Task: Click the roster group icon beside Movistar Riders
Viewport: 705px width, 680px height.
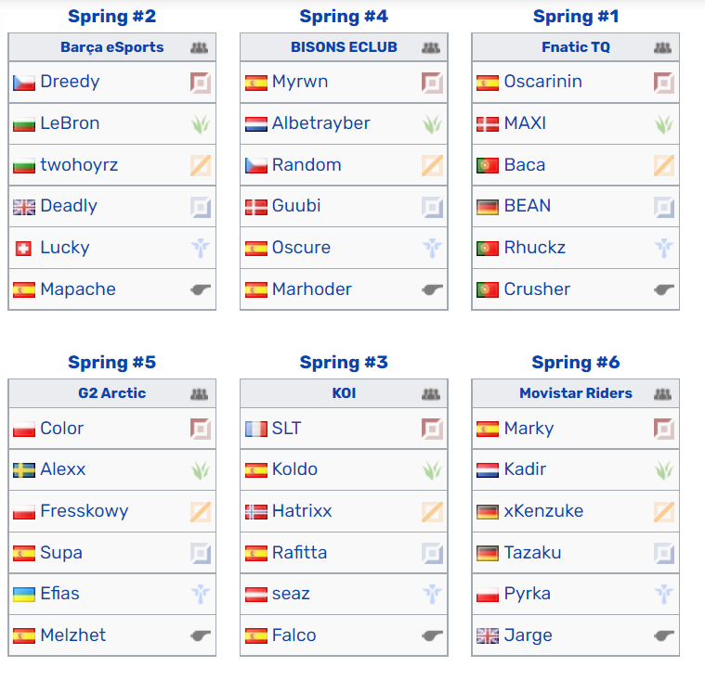Action: click(662, 394)
